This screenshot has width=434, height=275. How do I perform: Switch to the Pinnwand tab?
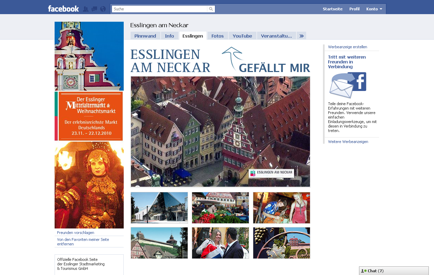[x=145, y=35]
